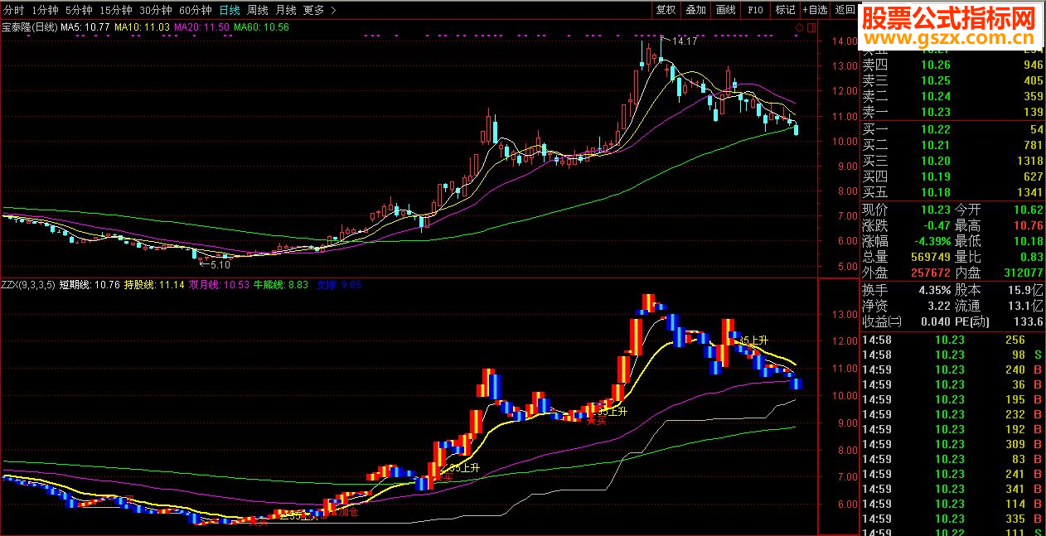This screenshot has width=1046, height=536.
Task: Click the 双月线: 10.53 label
Action: [220, 285]
